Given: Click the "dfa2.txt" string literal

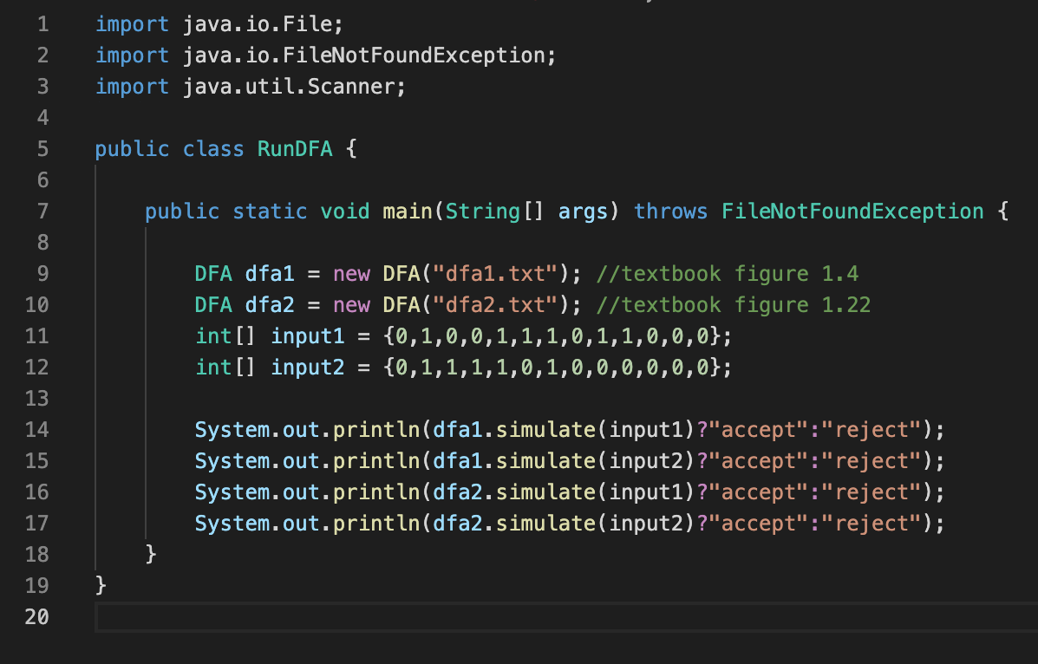Looking at the screenshot, I should [x=495, y=304].
